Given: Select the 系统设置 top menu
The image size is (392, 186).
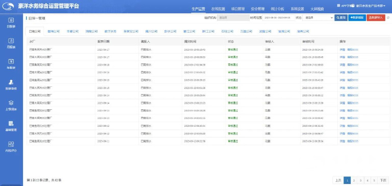Looking at the screenshot, I should click(x=297, y=9).
